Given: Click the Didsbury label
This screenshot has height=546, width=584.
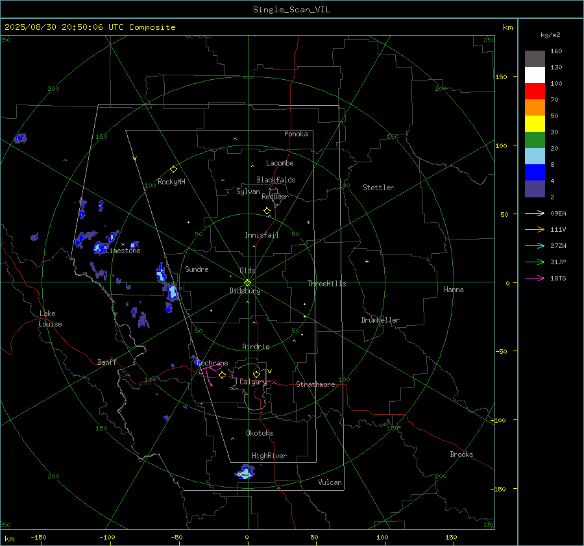Looking at the screenshot, I should (245, 291).
